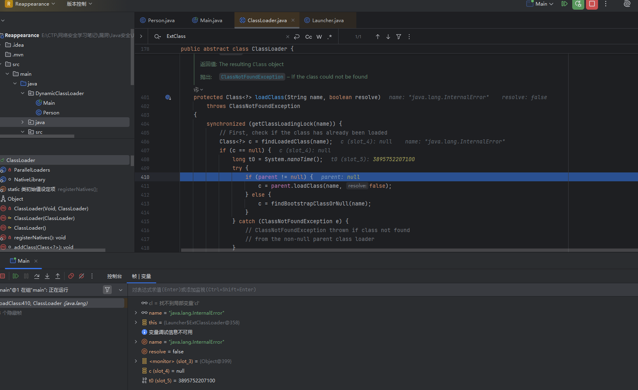Collapse the DynamicClassLoader package in tree
638x390 pixels.
click(x=23, y=93)
